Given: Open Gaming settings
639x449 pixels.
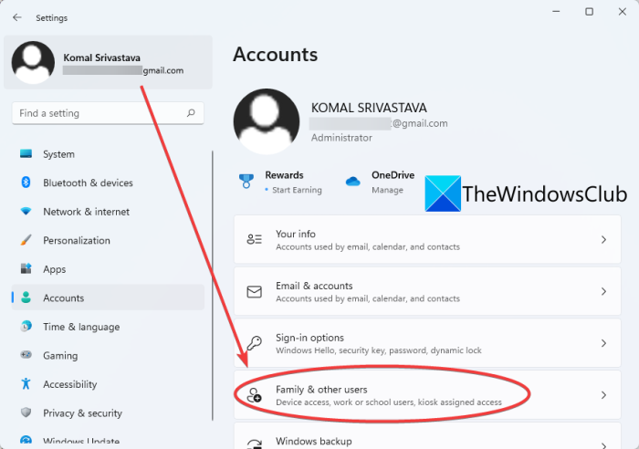Looking at the screenshot, I should pos(108,355).
